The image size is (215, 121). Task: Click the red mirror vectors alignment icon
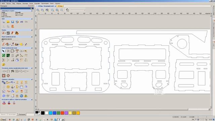[x=4, y=76]
